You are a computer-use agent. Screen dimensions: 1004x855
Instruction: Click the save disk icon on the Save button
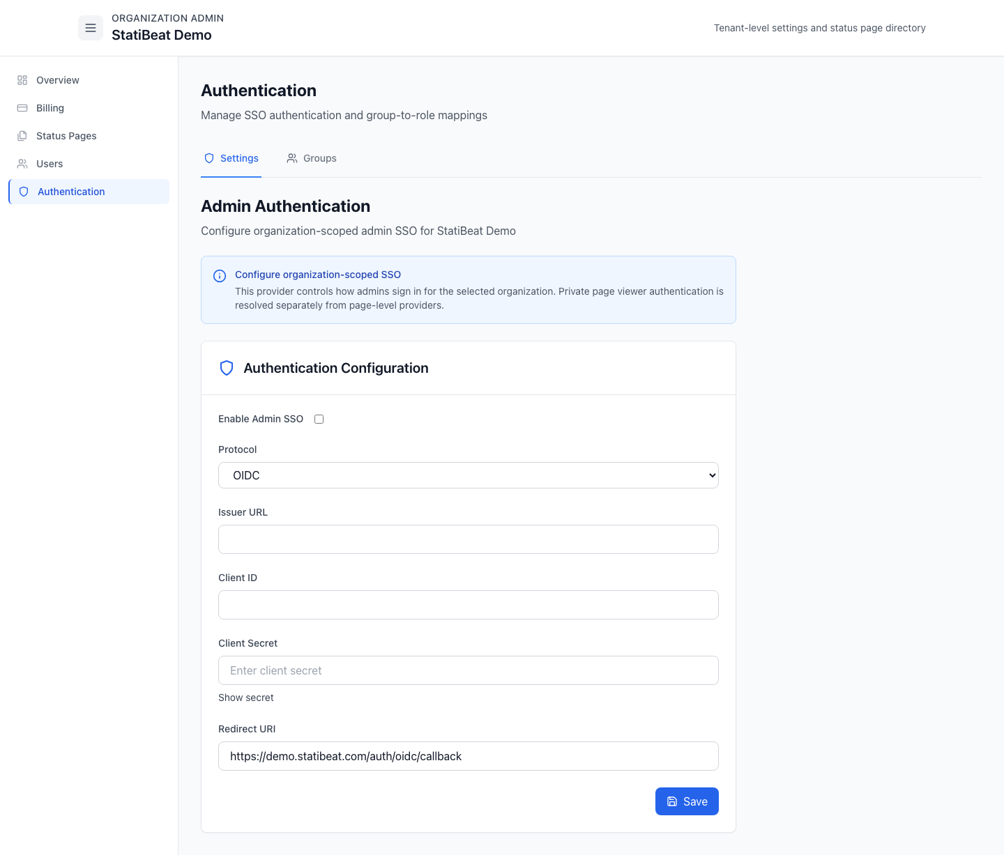(x=671, y=801)
